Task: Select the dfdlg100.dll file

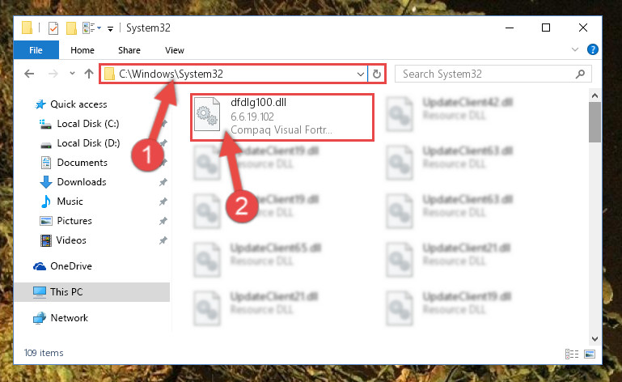Action: [282, 117]
